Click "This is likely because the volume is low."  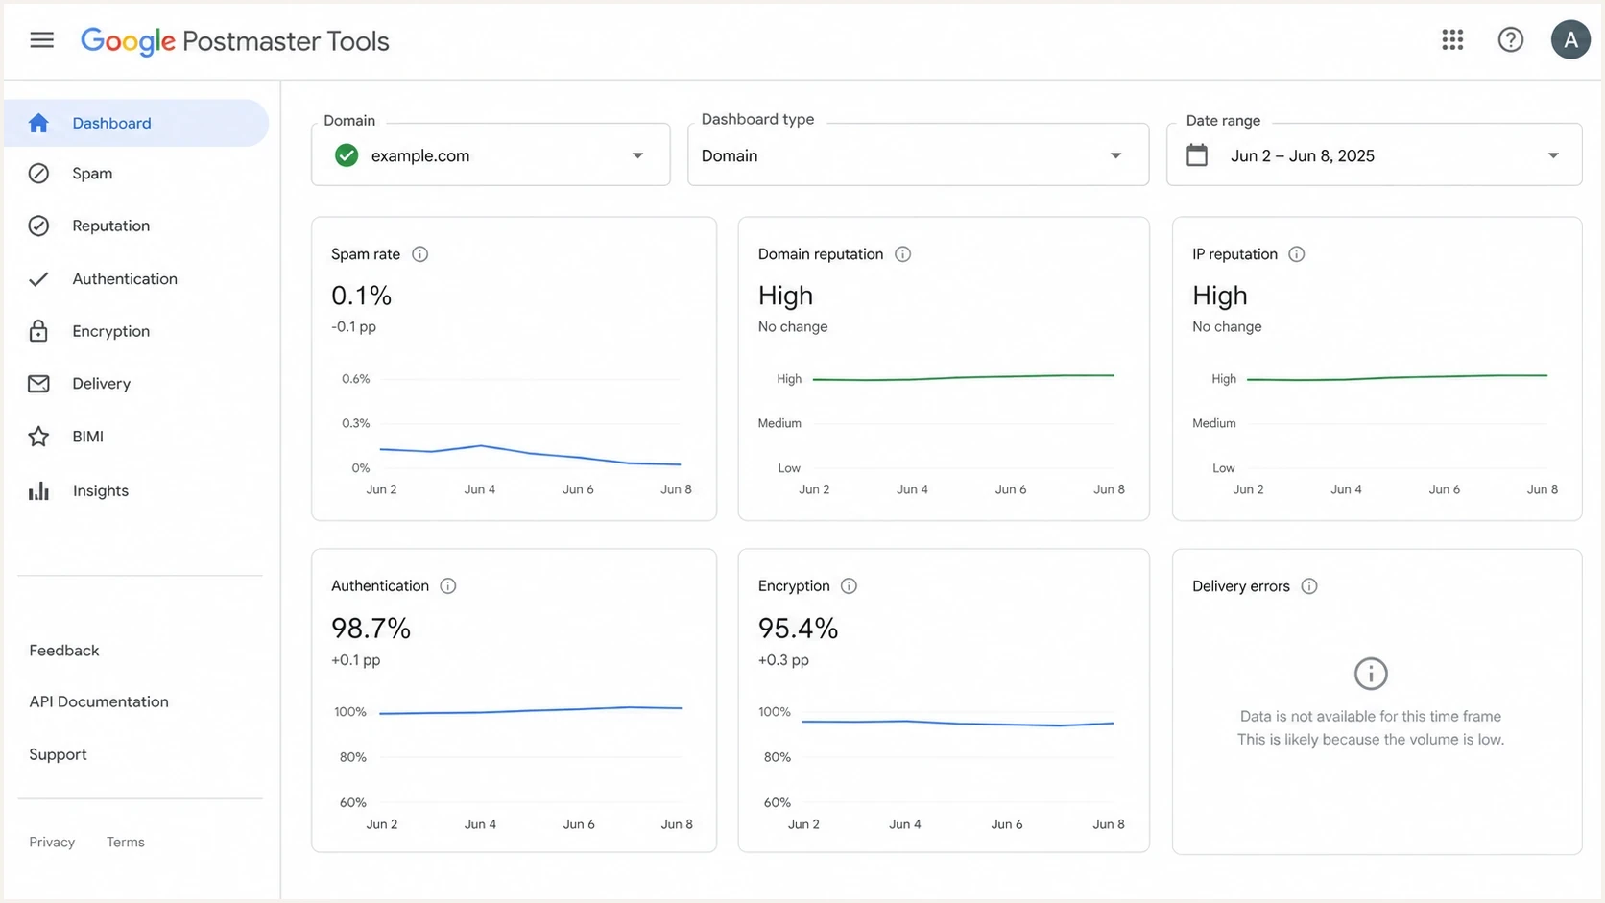point(1370,740)
